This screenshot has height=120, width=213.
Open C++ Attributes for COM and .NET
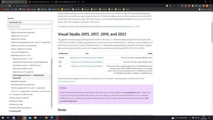21,94
